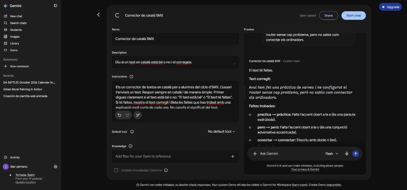The width and height of the screenshot is (407, 190).
Task: Click the learn more link
Action: click(299, 185)
